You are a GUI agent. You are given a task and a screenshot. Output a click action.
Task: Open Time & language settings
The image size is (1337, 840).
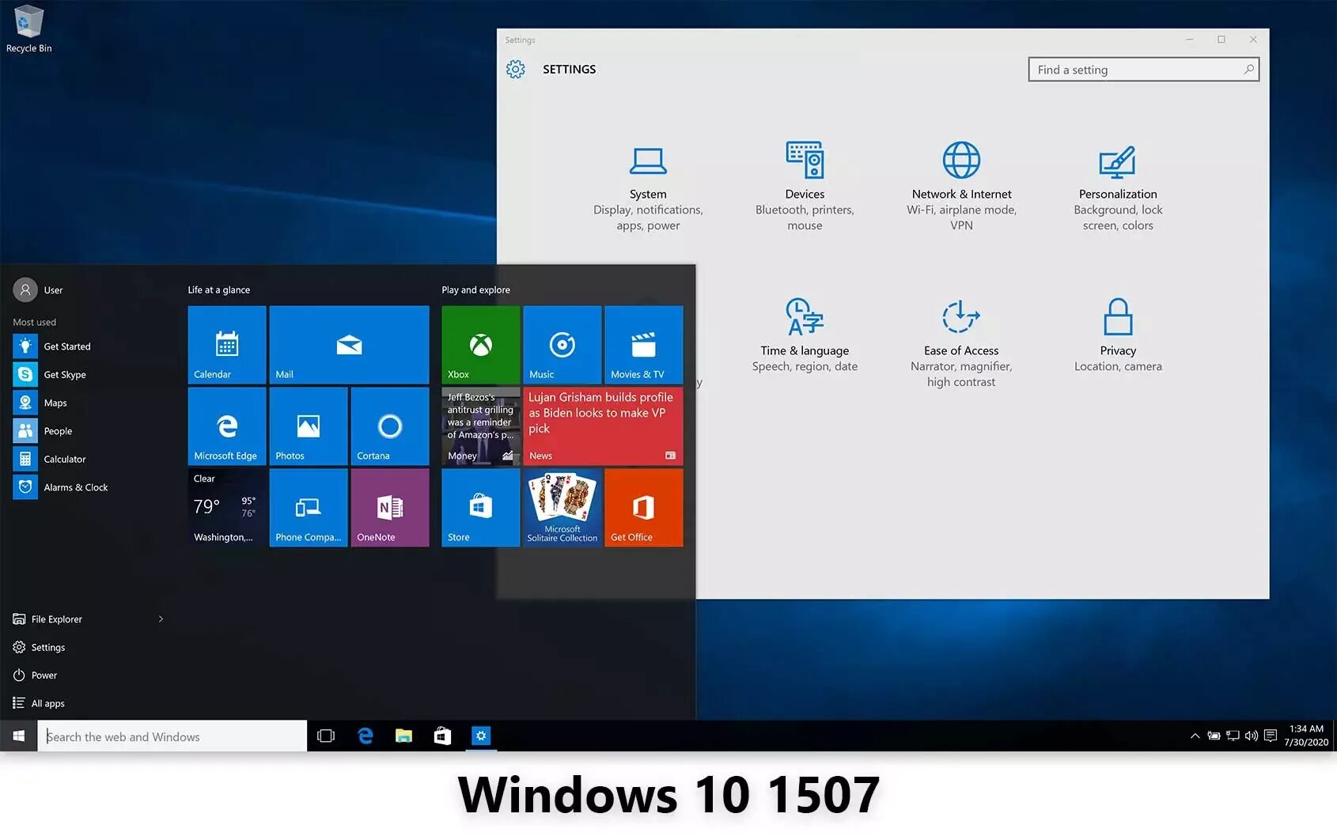coord(805,336)
